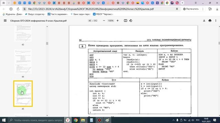220x123 pixels.
Task: Click the Бейсик column header
Action: 174,51
